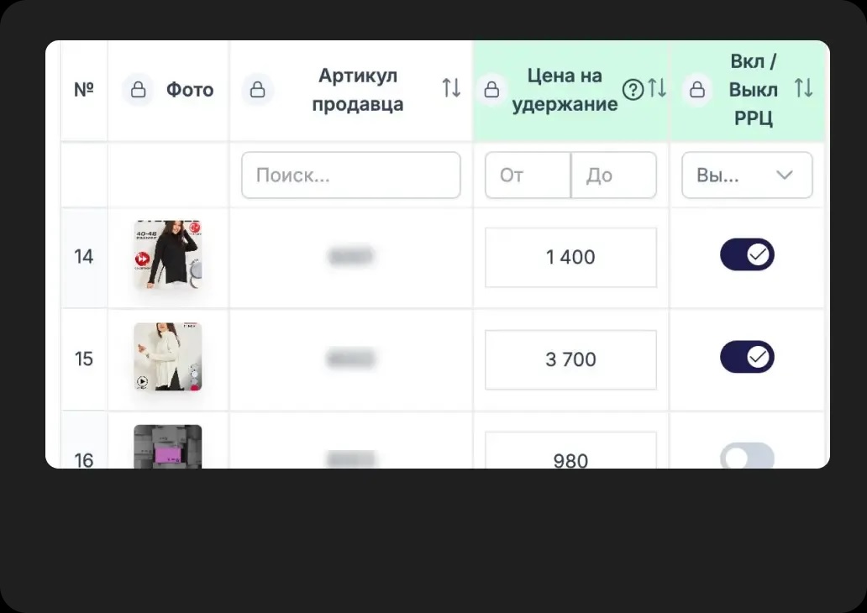Viewport: 867px width, 613px height.
Task: Enable the РРЦ toggle in row 16
Action: tap(747, 456)
